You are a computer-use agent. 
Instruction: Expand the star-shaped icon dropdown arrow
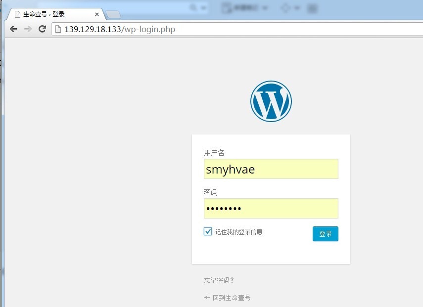297,8
